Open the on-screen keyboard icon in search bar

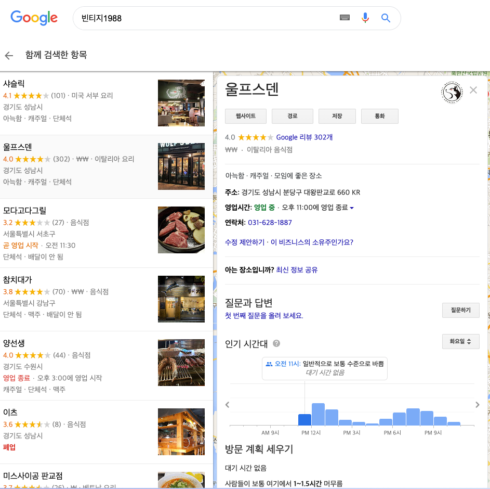point(345,18)
